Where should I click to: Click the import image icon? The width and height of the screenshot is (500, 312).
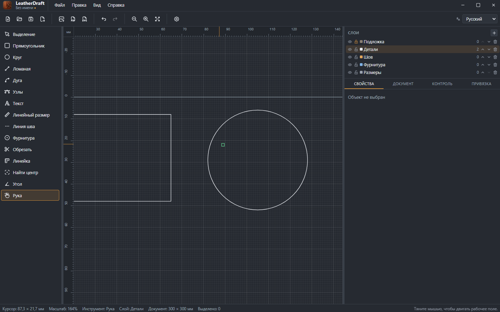tap(62, 19)
